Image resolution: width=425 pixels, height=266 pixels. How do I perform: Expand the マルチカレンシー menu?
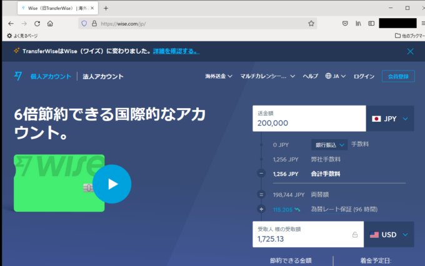tap(267, 76)
